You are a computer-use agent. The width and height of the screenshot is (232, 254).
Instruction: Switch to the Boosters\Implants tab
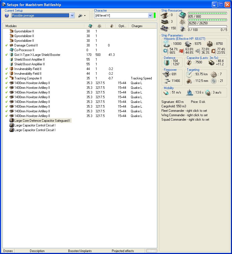point(80,251)
